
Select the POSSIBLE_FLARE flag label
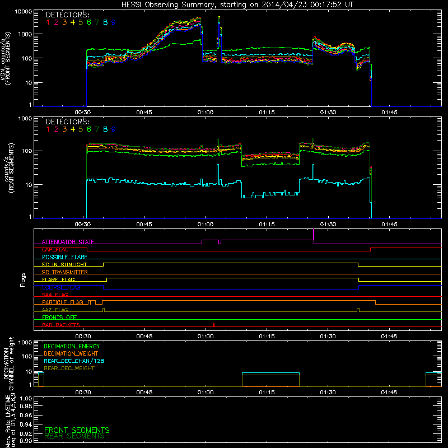pyautogui.click(x=64, y=257)
